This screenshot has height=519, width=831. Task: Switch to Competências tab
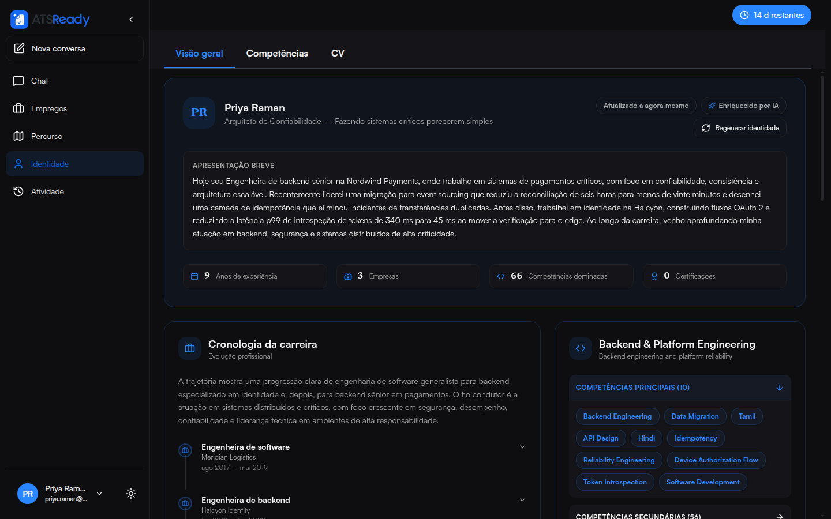(277, 53)
